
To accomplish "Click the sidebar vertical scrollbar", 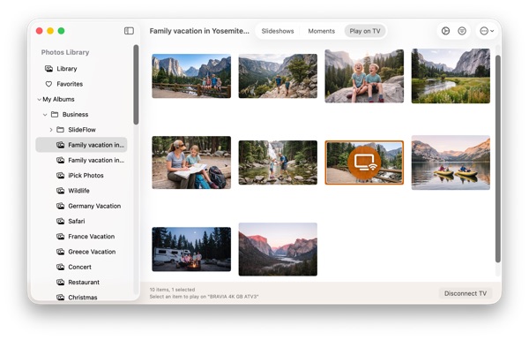I will 136,85.
